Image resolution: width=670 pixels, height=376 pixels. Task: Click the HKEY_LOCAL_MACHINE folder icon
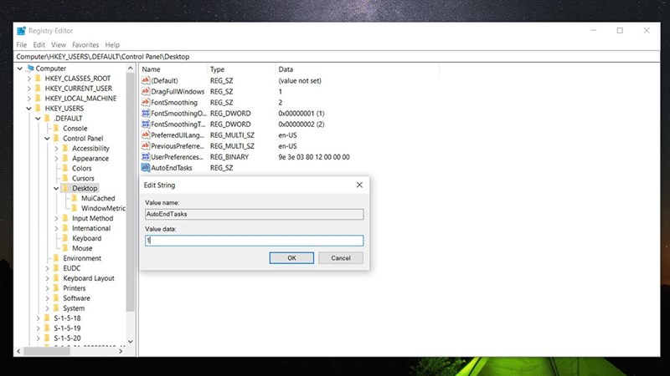click(x=38, y=98)
